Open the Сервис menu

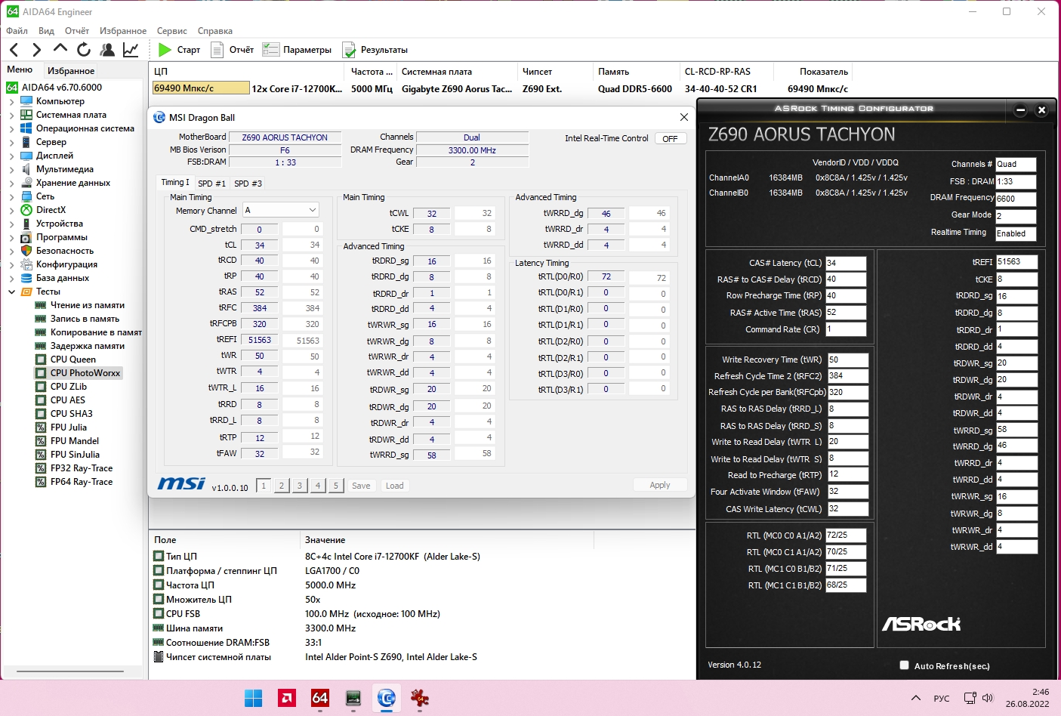point(172,31)
